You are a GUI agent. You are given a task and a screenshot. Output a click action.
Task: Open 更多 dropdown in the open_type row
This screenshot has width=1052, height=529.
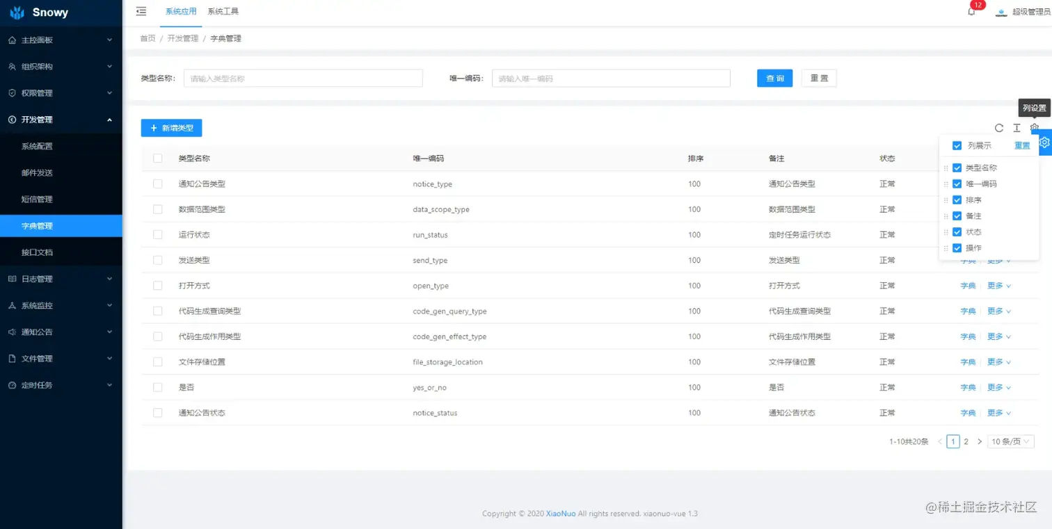point(999,286)
